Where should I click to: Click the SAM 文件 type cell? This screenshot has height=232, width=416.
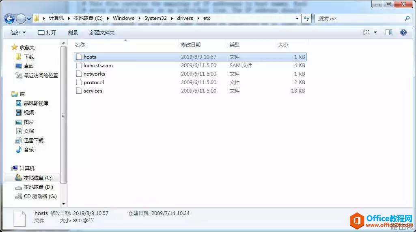241,65
